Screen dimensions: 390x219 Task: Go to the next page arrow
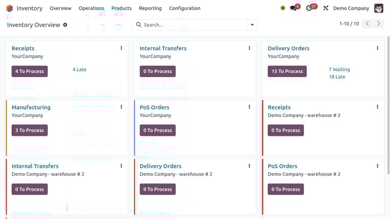click(379, 24)
